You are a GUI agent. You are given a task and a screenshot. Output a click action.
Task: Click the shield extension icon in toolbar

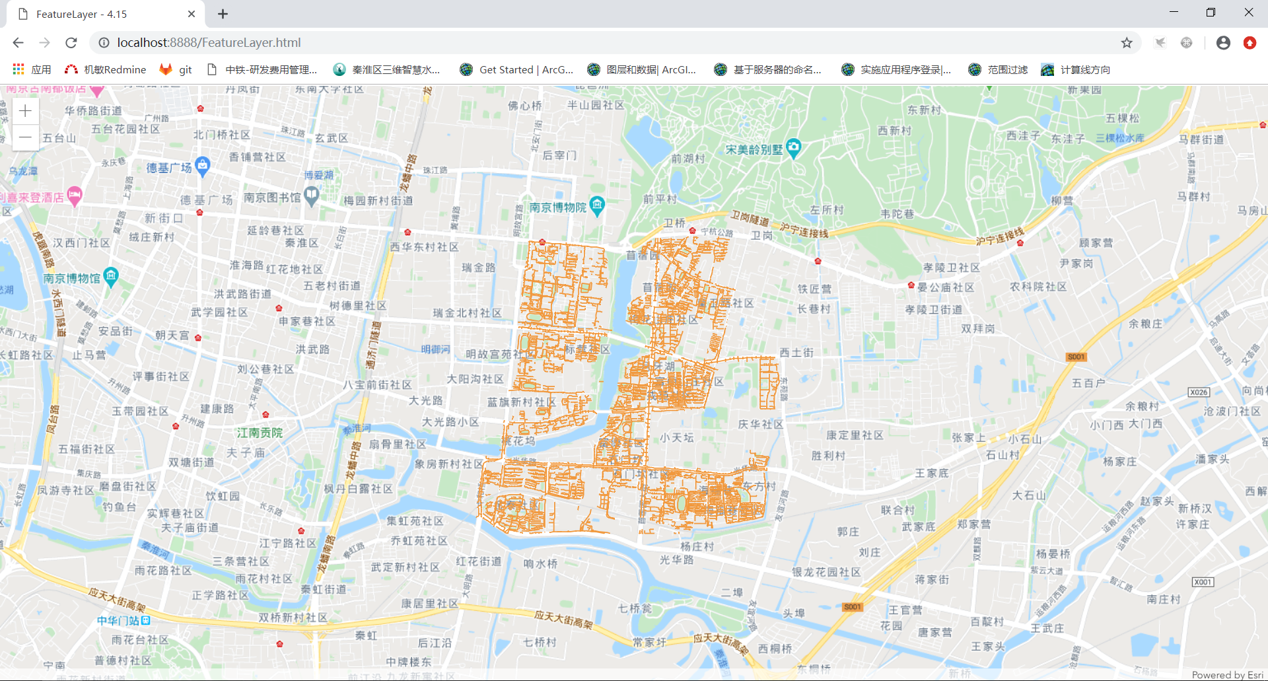tap(1160, 42)
